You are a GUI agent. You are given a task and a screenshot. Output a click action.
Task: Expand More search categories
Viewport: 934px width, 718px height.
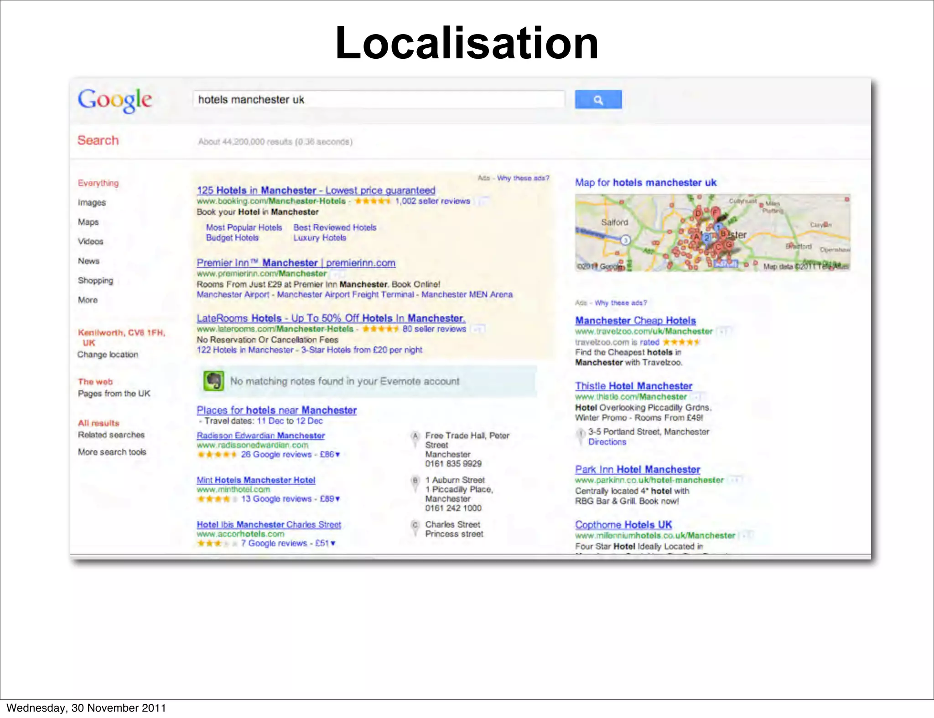pos(88,300)
